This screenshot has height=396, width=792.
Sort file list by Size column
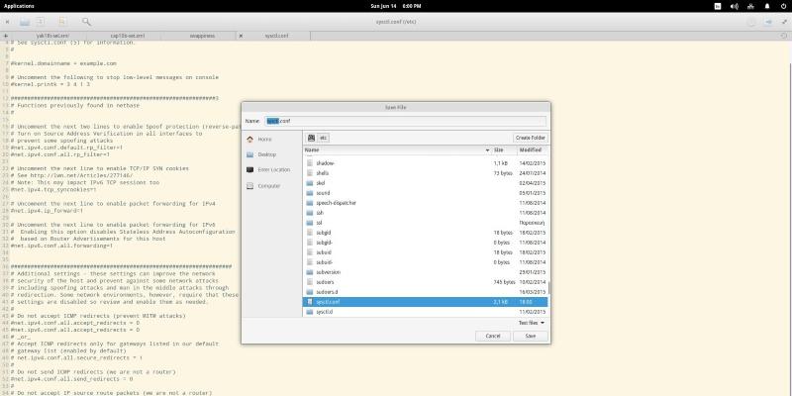click(499, 149)
